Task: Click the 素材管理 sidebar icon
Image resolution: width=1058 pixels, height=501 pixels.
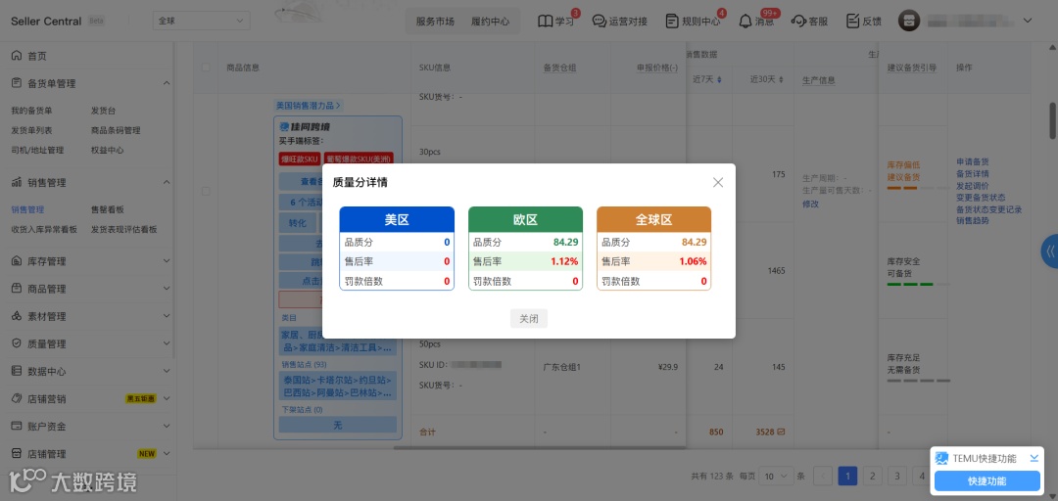Action: coord(17,316)
